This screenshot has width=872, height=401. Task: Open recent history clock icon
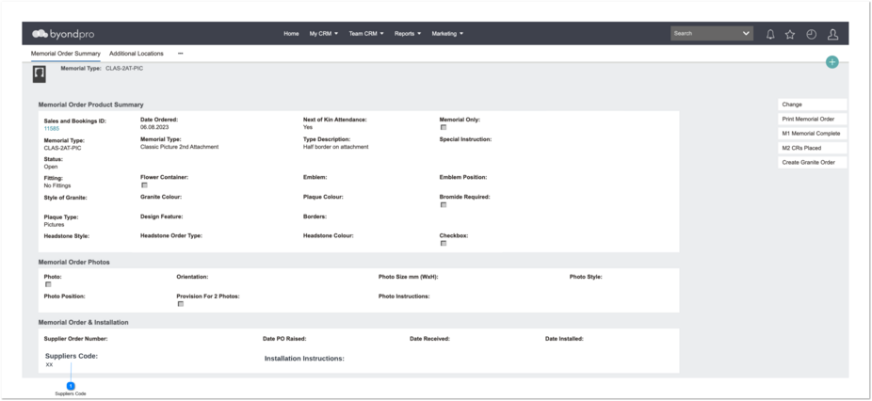tap(812, 34)
